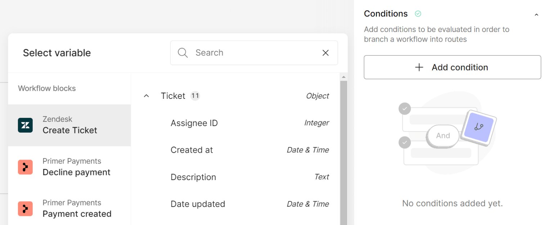Click the Add condition button
This screenshot has height=225, width=551.
[x=452, y=67]
